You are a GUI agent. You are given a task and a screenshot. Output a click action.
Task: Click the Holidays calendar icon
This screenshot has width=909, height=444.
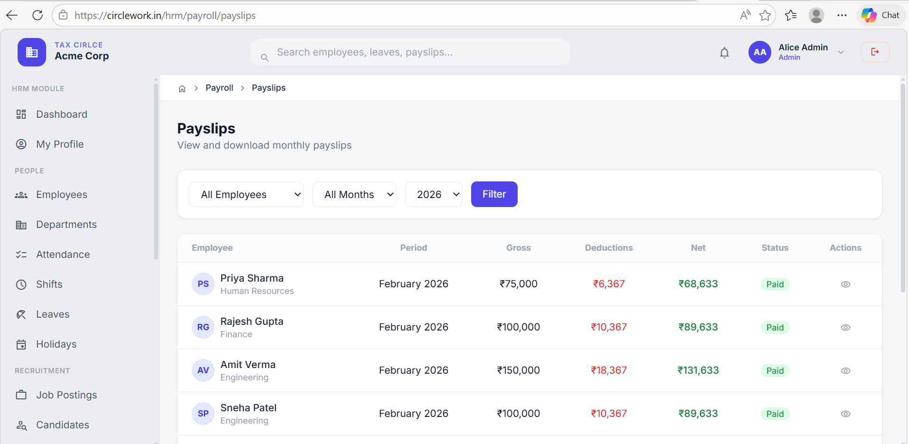21,344
